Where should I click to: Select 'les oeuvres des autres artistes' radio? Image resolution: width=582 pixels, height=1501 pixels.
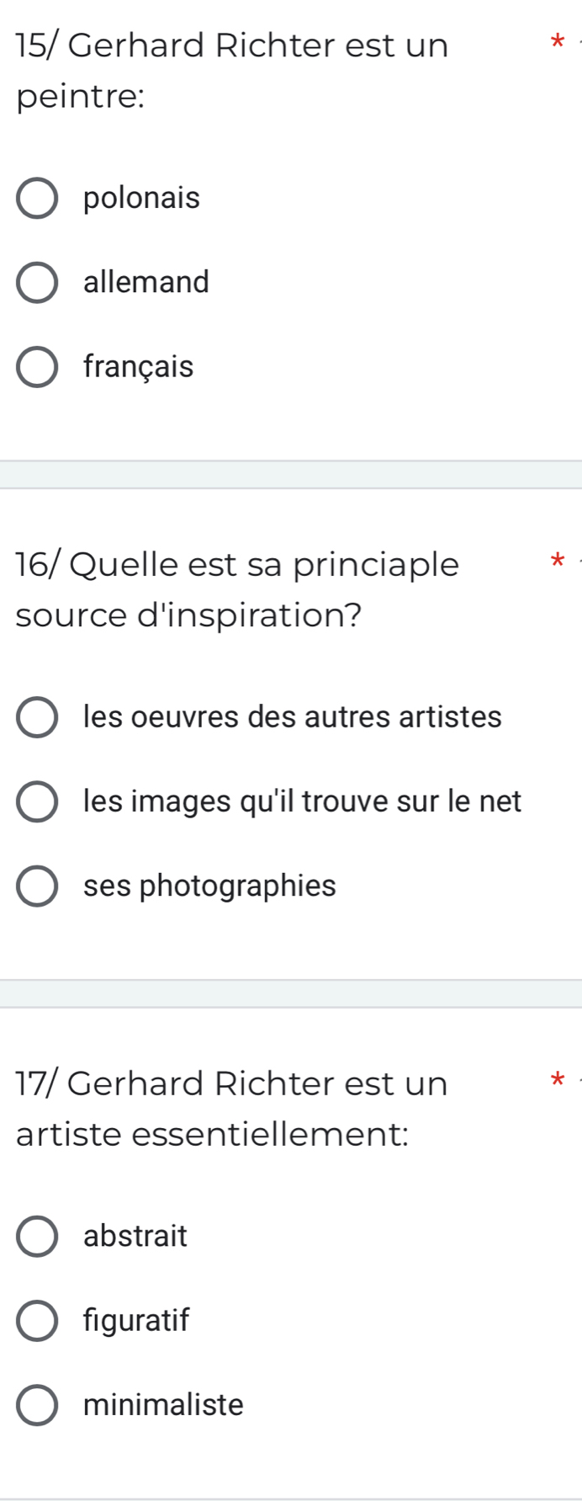point(37,717)
